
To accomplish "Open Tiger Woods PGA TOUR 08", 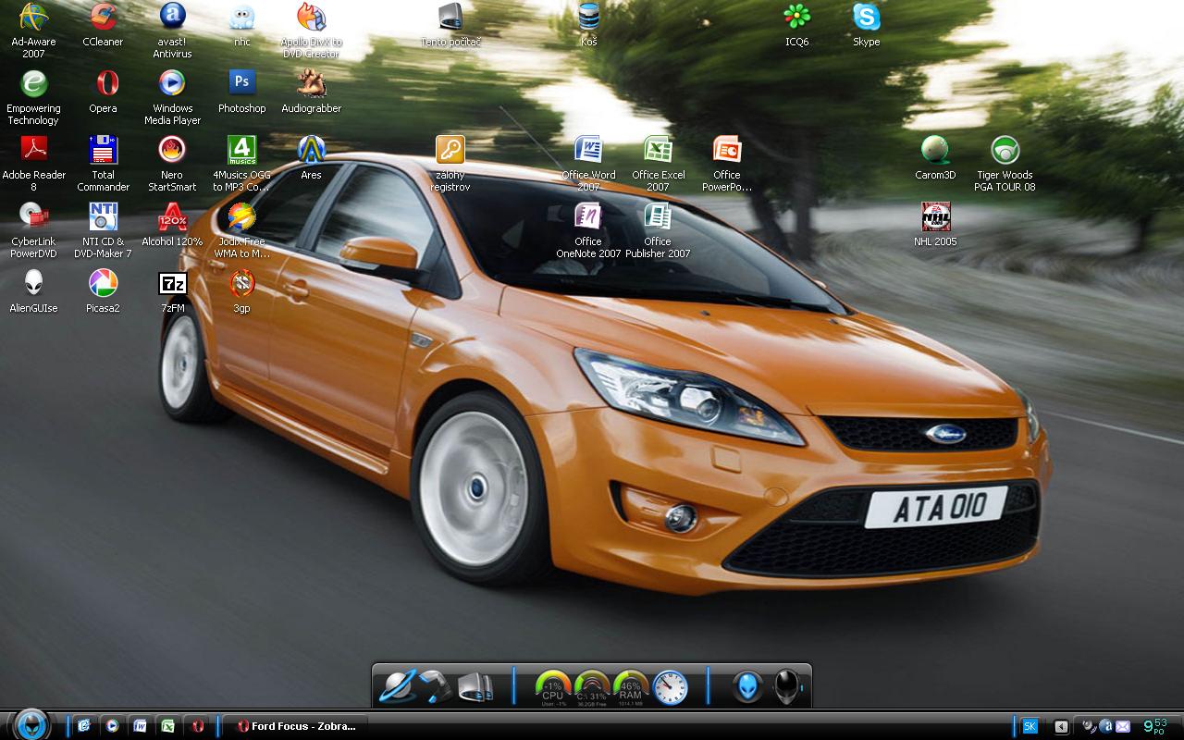I will (1005, 150).
